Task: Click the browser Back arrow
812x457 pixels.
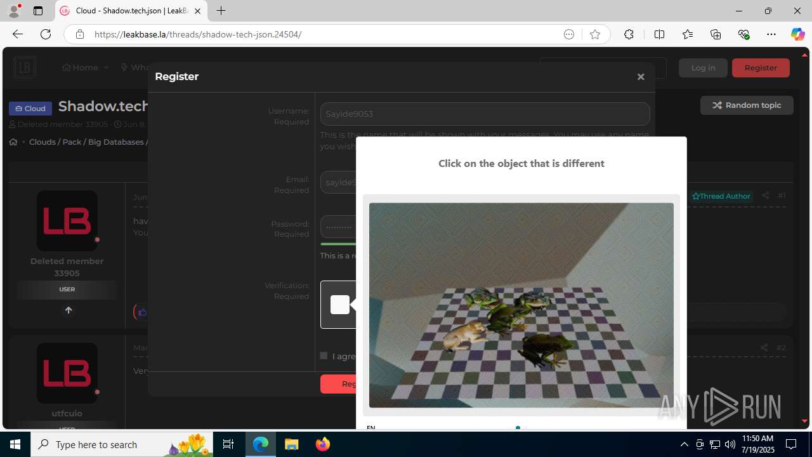Action: coord(18,34)
